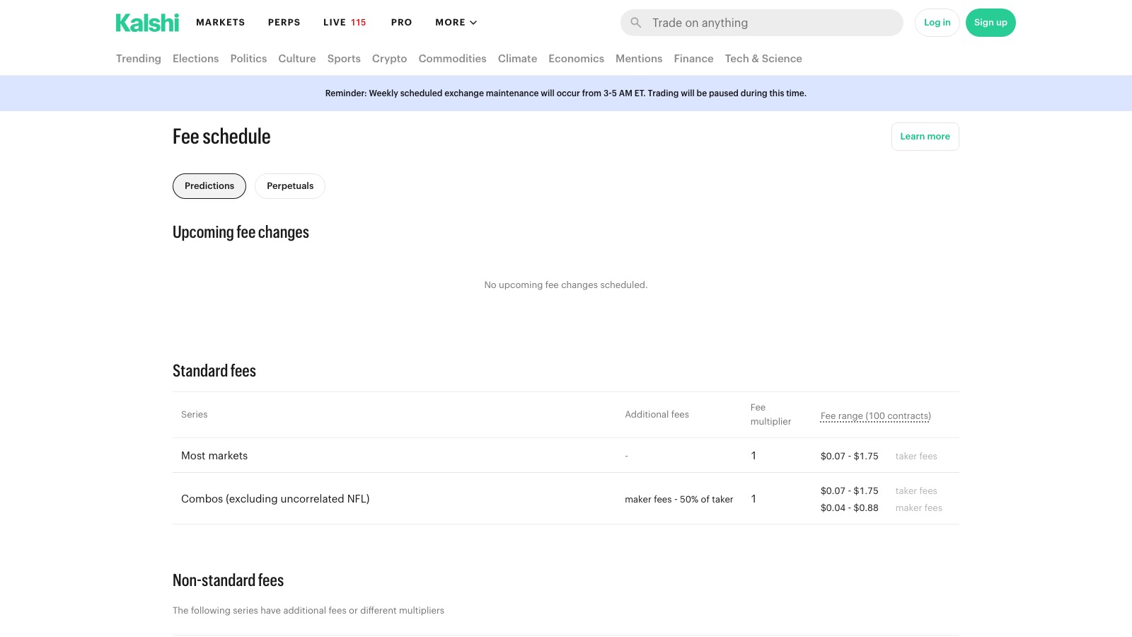Screen dimensions: 1132x637
Task: Click the weekly maintenance reminder banner text
Action: pos(566,93)
